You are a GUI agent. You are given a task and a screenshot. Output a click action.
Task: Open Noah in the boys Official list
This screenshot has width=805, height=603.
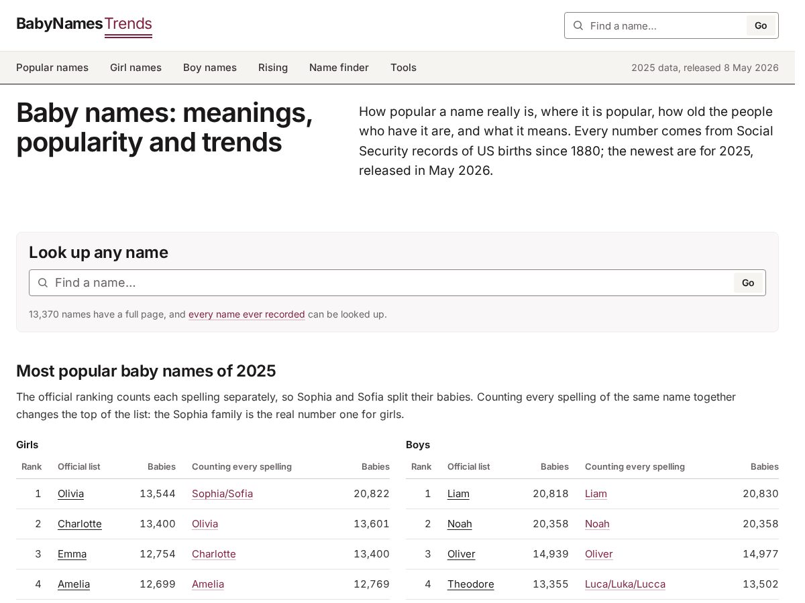click(460, 524)
